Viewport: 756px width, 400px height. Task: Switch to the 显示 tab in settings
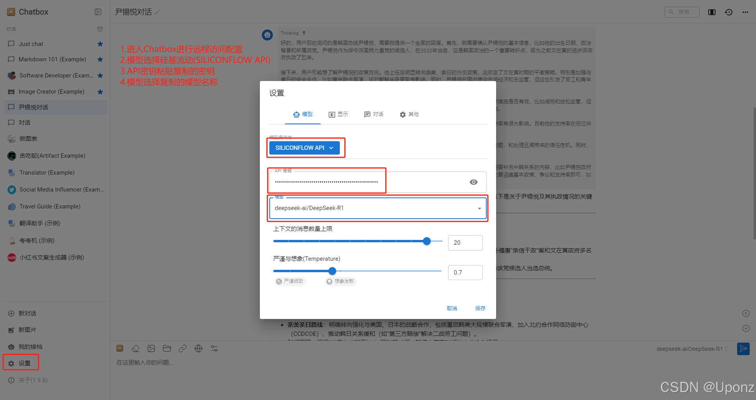click(338, 114)
